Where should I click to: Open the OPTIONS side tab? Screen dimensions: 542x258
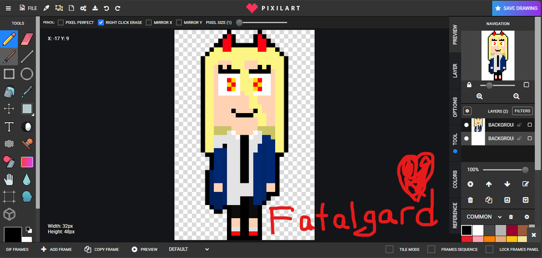point(455,106)
